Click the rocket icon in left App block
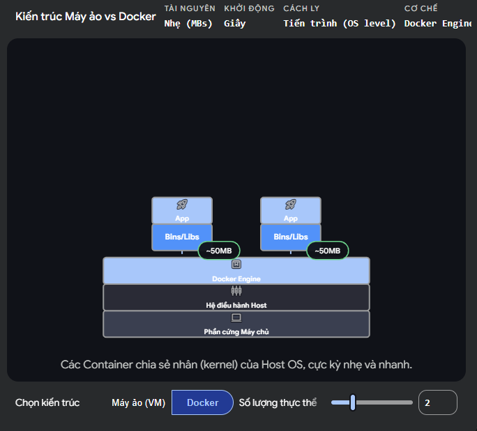This screenshot has height=431, width=477. (182, 205)
